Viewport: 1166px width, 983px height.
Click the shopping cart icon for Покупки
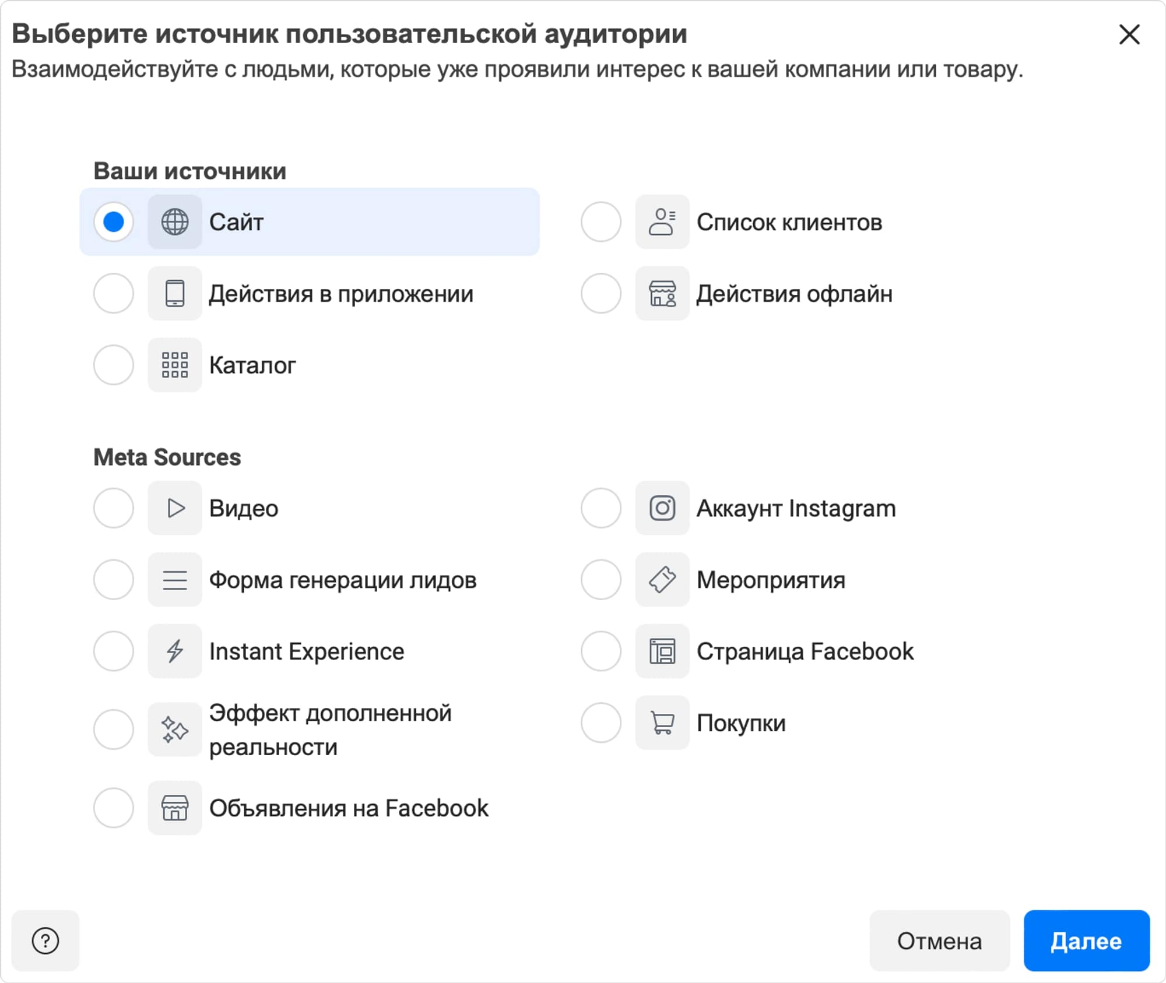(x=662, y=723)
